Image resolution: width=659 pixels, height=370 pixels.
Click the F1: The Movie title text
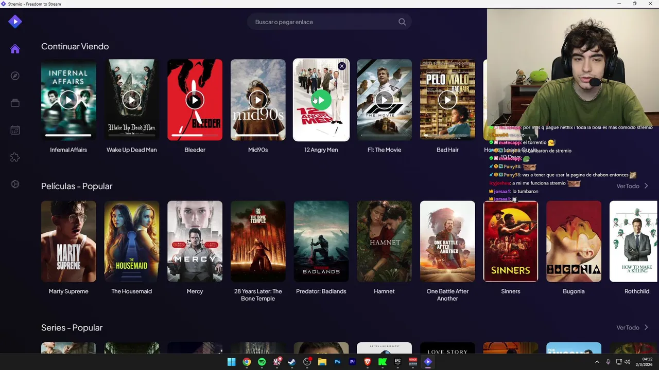point(384,150)
